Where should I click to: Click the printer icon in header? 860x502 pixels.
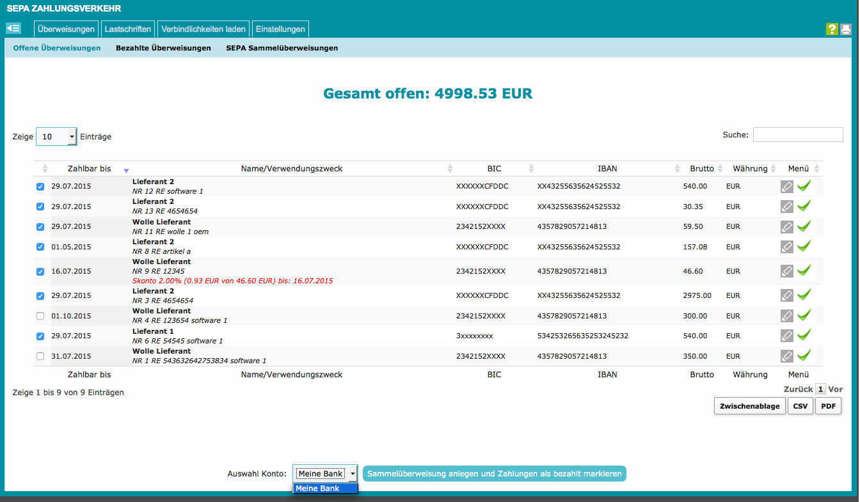(x=846, y=29)
